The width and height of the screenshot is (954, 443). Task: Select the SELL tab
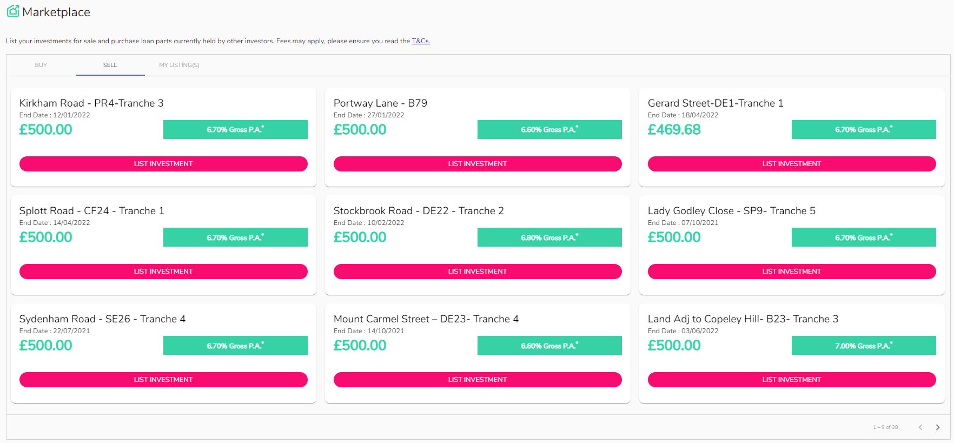click(x=110, y=65)
